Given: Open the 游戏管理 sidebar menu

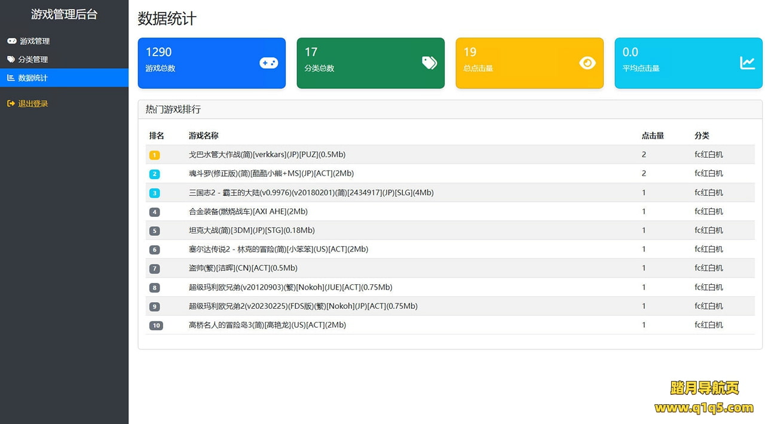Looking at the screenshot, I should 35,41.
